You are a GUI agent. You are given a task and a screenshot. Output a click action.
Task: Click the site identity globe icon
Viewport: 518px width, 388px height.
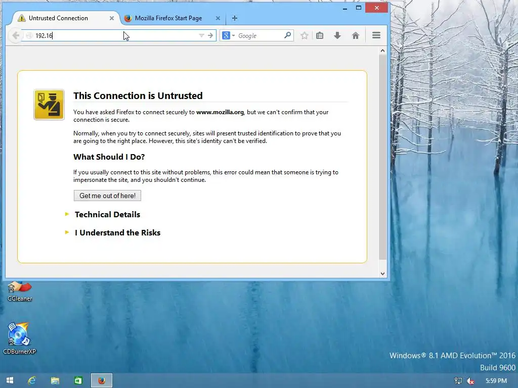(29, 35)
